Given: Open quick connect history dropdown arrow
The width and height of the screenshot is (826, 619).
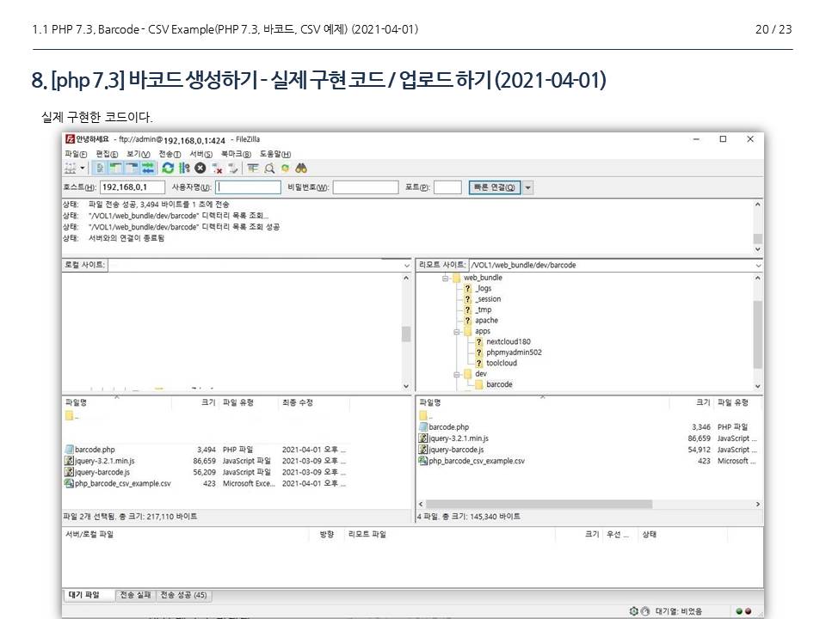Looking at the screenshot, I should point(527,187).
